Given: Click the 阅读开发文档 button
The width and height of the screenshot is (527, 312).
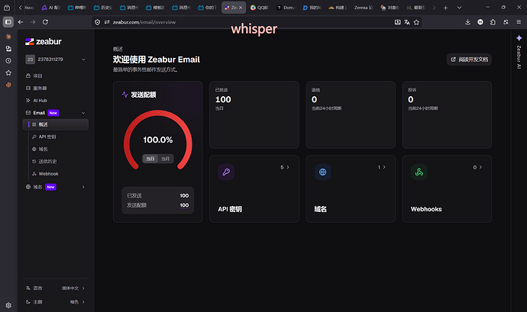Looking at the screenshot, I should 469,60.
